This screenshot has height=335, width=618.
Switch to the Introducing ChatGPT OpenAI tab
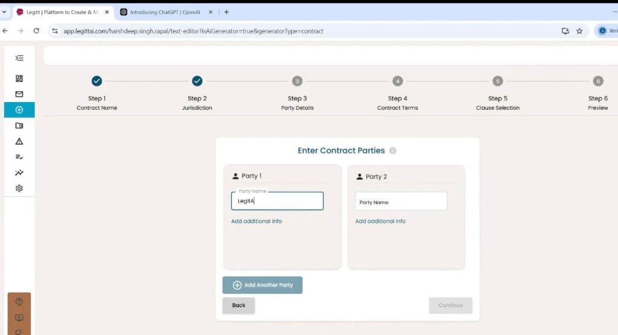(165, 12)
